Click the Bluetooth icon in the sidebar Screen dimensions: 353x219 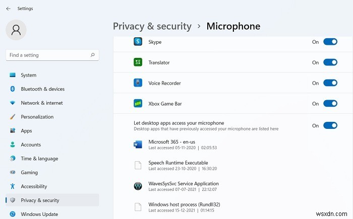[13, 89]
